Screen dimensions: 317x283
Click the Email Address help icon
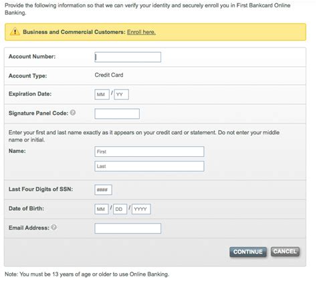[x=54, y=227]
